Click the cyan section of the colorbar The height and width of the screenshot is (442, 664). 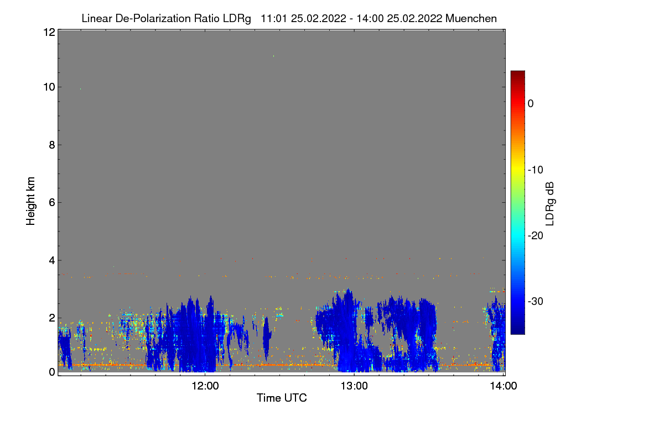517,235
